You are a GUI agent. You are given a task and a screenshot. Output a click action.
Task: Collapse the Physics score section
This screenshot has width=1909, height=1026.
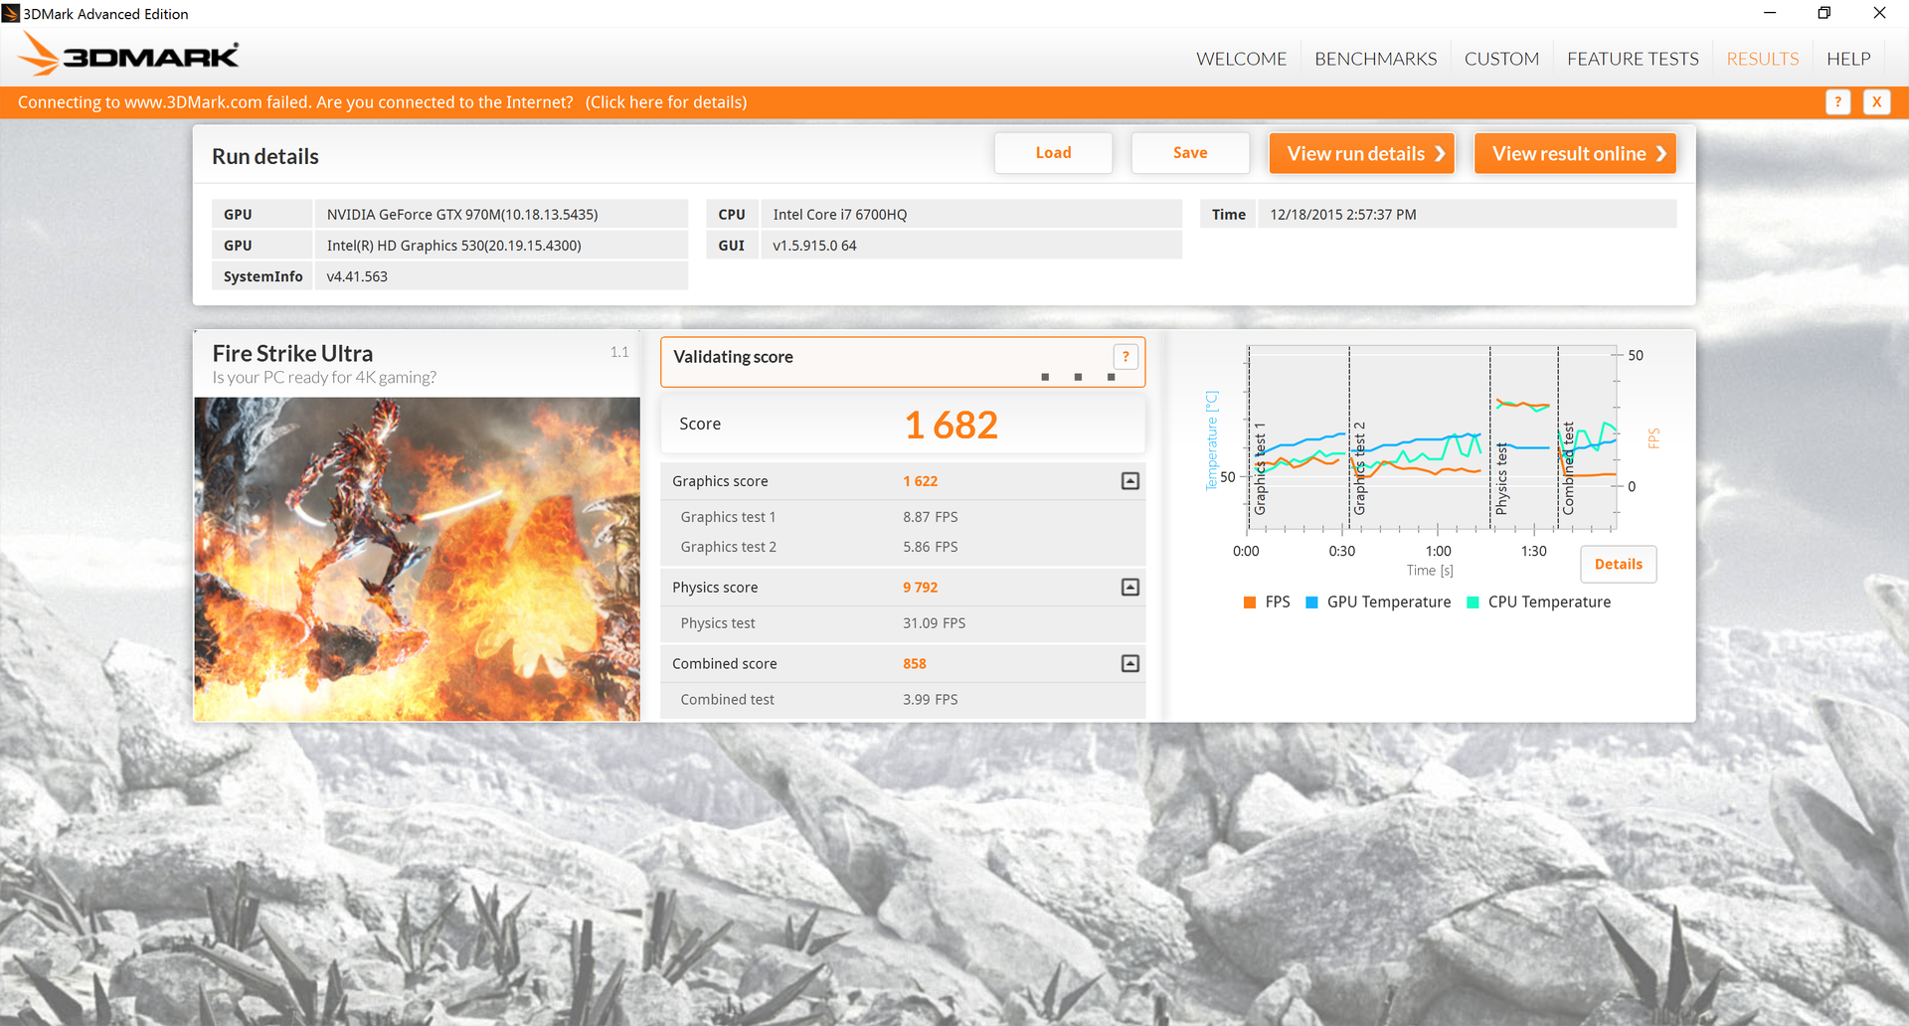click(x=1130, y=588)
